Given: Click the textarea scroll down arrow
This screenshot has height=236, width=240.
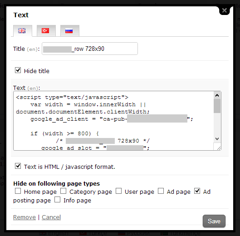Looking at the screenshot, I should tap(217, 139).
